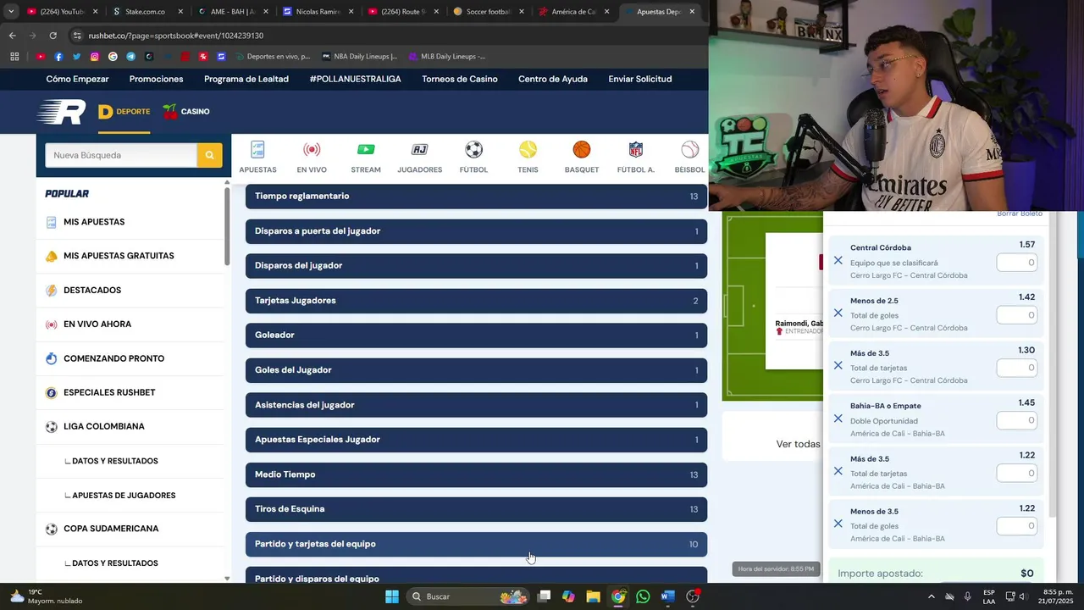The height and width of the screenshot is (610, 1084).
Task: Open WhatsApp from the taskbar
Action: click(x=643, y=596)
